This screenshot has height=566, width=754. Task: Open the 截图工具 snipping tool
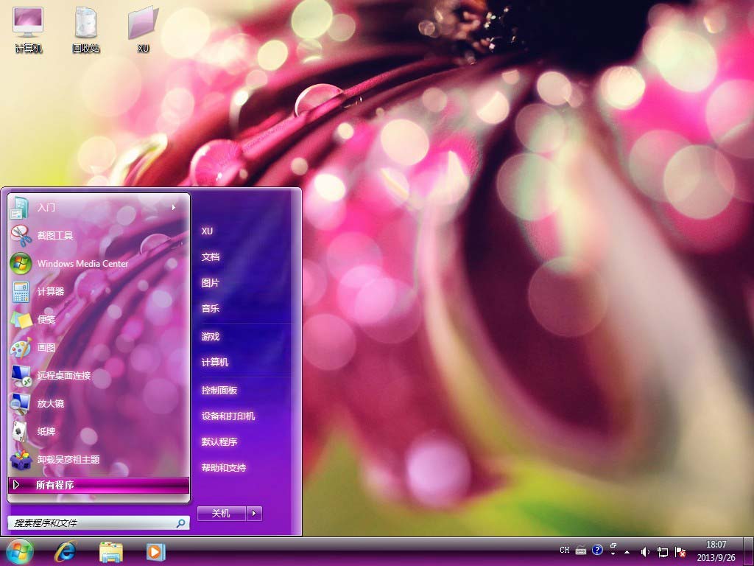pos(55,235)
